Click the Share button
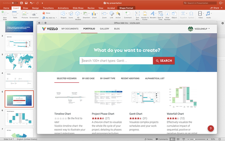 point(215,8)
